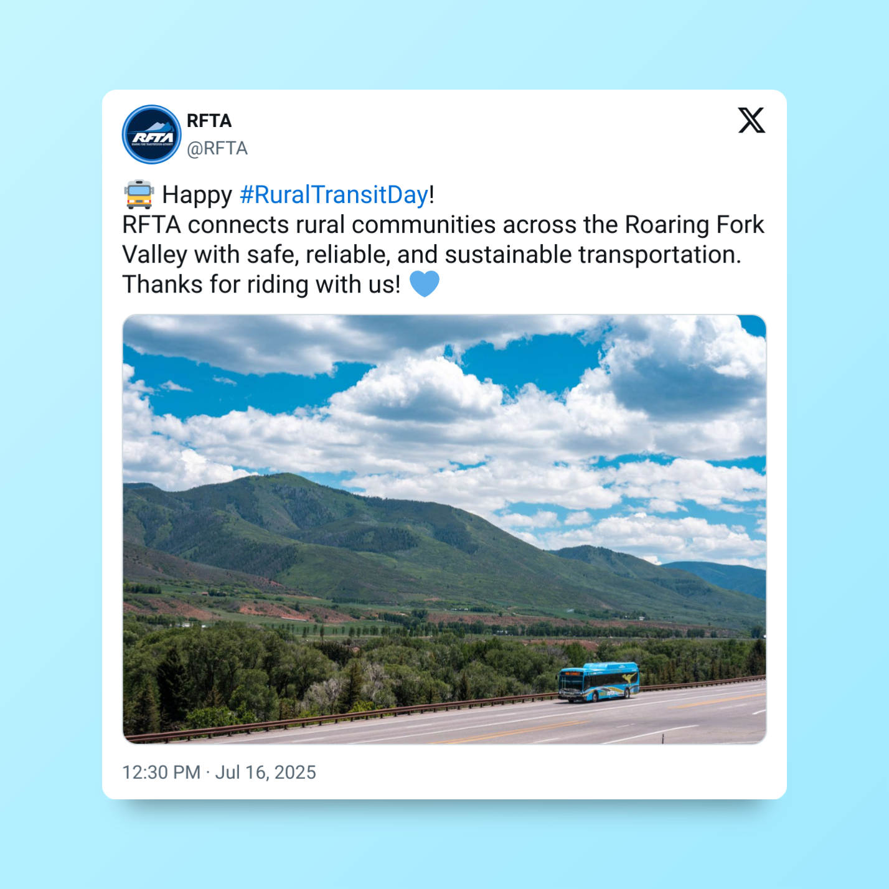This screenshot has height=889, width=889.
Task: Click the X logo icon
Action: [751, 120]
